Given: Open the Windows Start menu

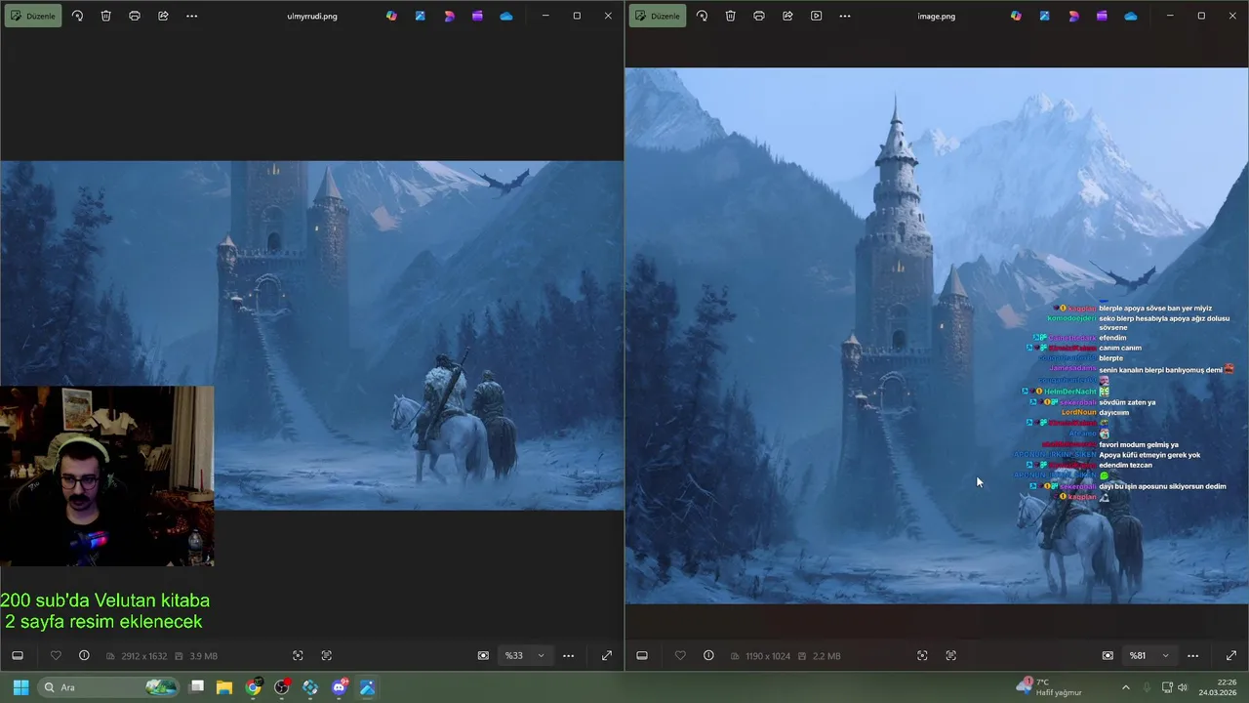Looking at the screenshot, I should [x=20, y=687].
